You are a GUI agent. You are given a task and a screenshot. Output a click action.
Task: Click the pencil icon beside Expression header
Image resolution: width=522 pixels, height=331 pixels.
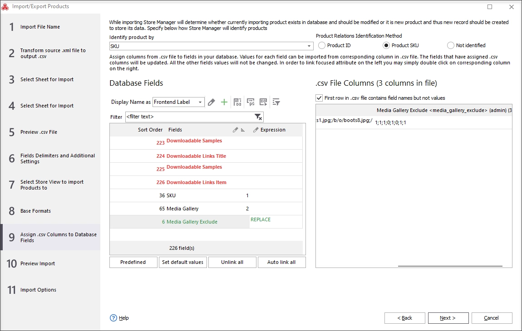click(256, 130)
